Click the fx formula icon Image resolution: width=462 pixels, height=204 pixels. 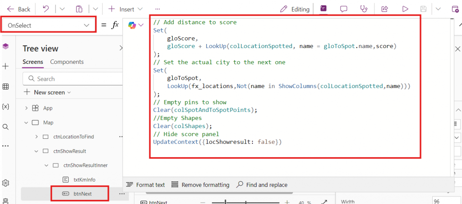115,25
